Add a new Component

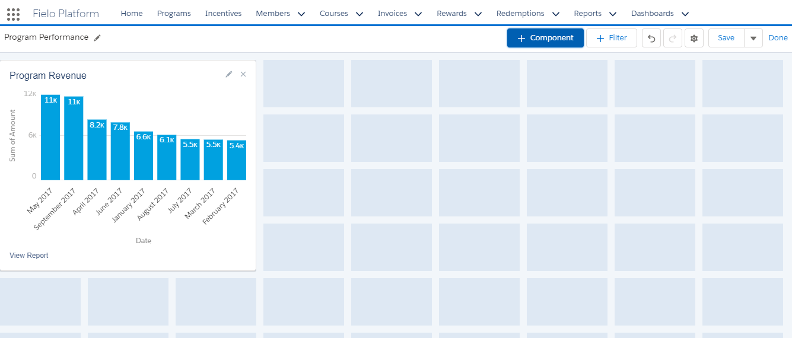tap(545, 38)
